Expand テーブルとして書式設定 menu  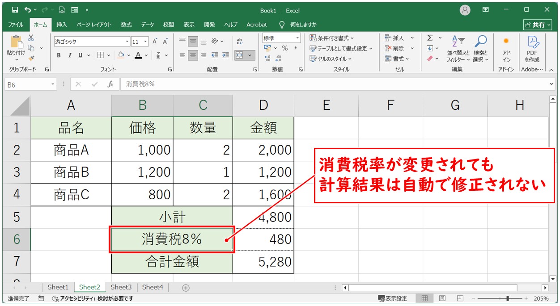coord(341,48)
